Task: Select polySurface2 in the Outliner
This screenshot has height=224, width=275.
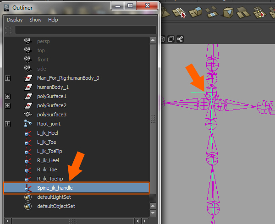Action: pyautogui.click(x=52, y=105)
